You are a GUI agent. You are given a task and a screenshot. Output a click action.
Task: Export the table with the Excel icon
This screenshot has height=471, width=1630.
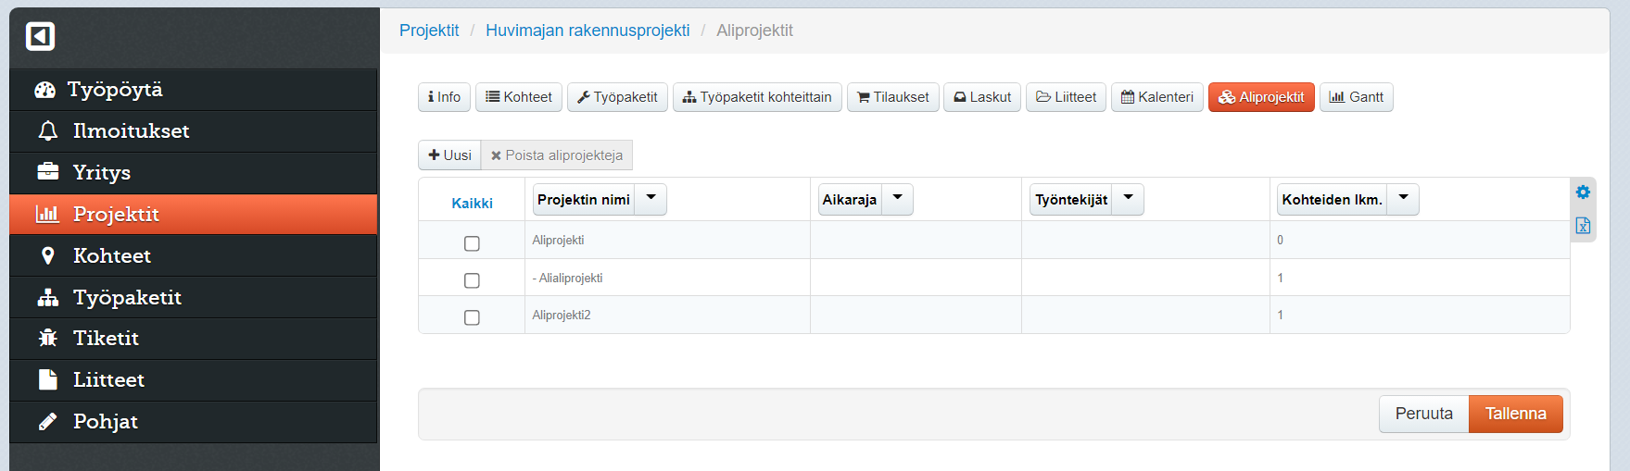1583,226
